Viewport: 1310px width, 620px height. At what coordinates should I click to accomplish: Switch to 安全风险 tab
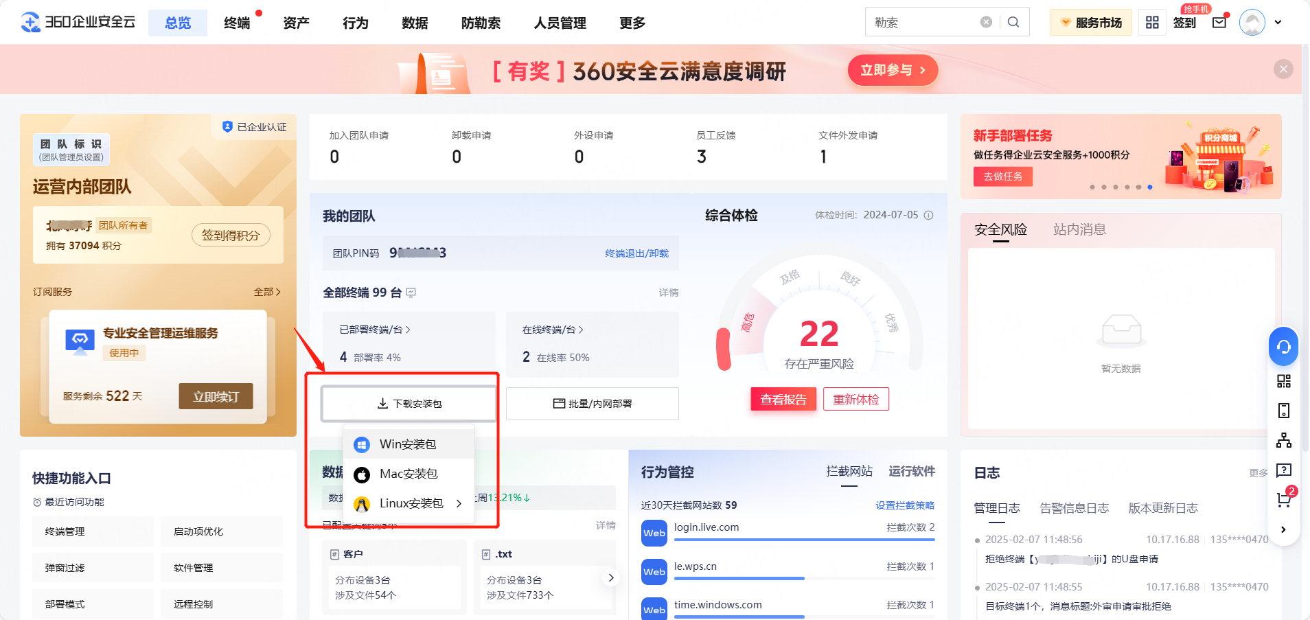coord(1000,229)
